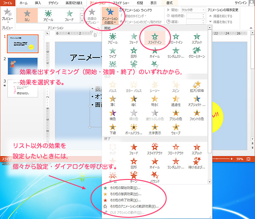Switch to the 書式 tab
255x219 pixels.
click(x=169, y=3)
